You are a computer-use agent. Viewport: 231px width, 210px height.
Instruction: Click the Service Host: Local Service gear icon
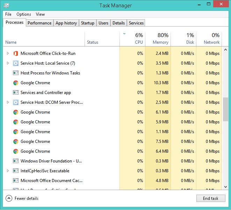pos(16,63)
